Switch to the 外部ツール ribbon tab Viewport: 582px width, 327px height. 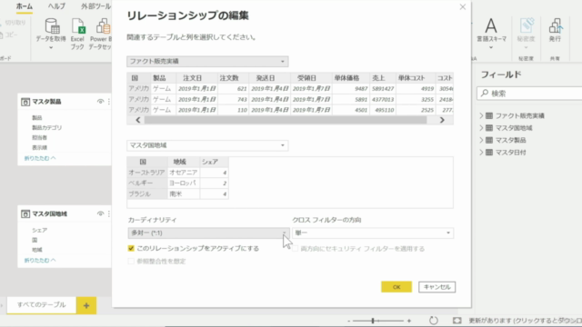(95, 6)
